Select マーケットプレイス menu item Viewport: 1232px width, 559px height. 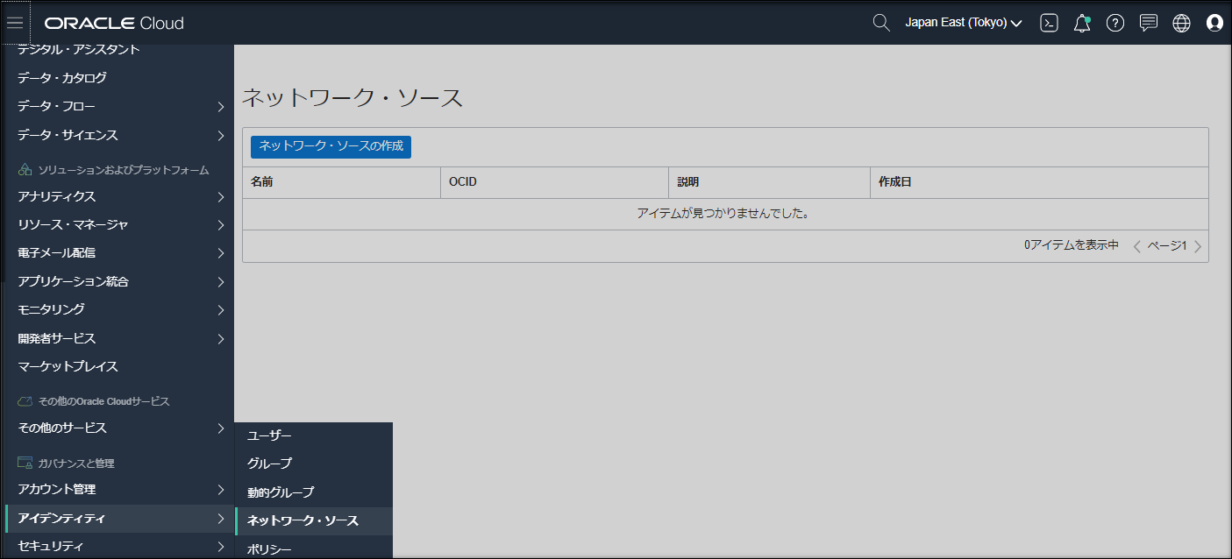(x=119, y=367)
